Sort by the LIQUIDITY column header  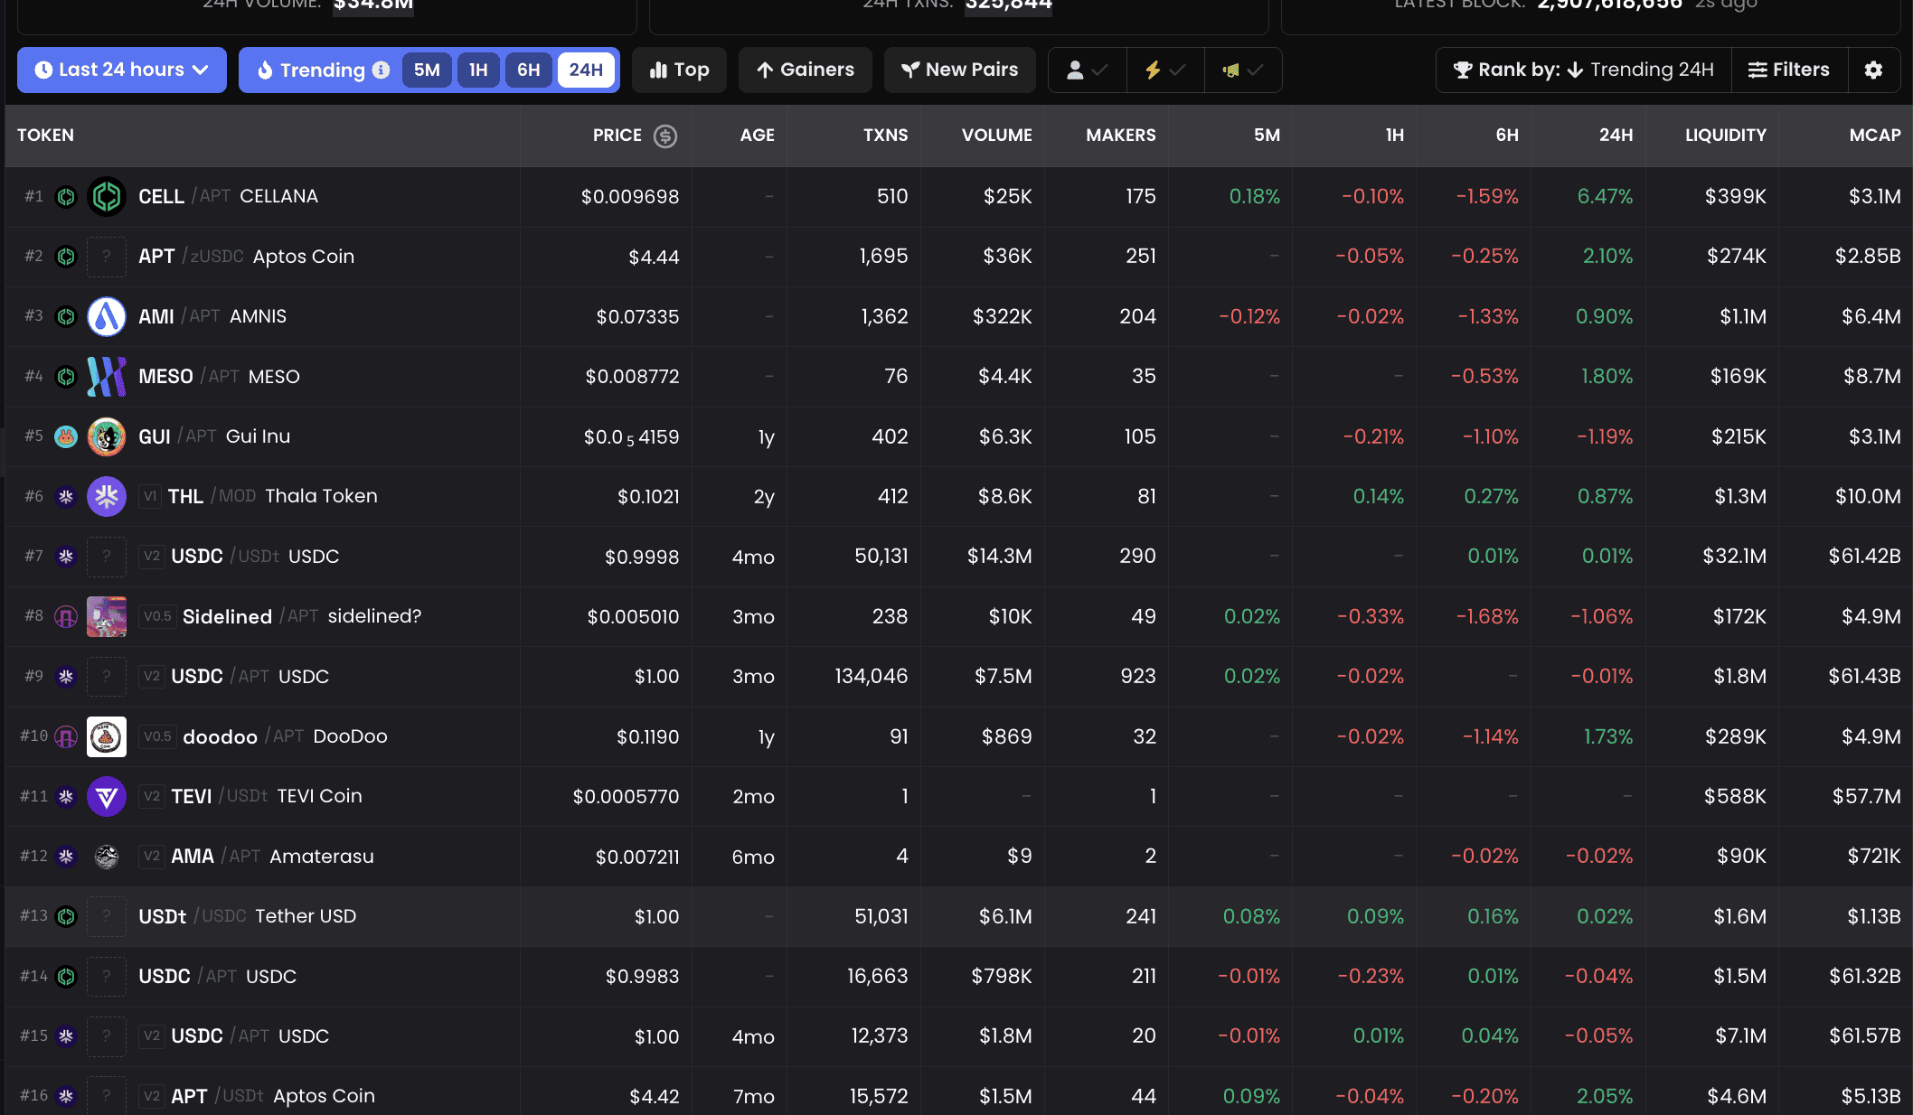tap(1725, 135)
